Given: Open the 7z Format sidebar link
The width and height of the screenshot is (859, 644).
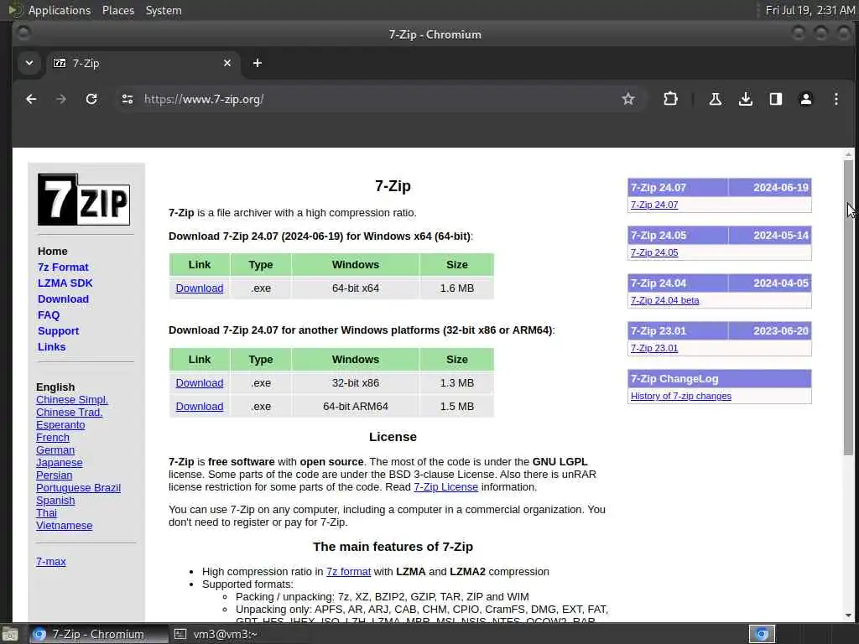Looking at the screenshot, I should [x=63, y=267].
